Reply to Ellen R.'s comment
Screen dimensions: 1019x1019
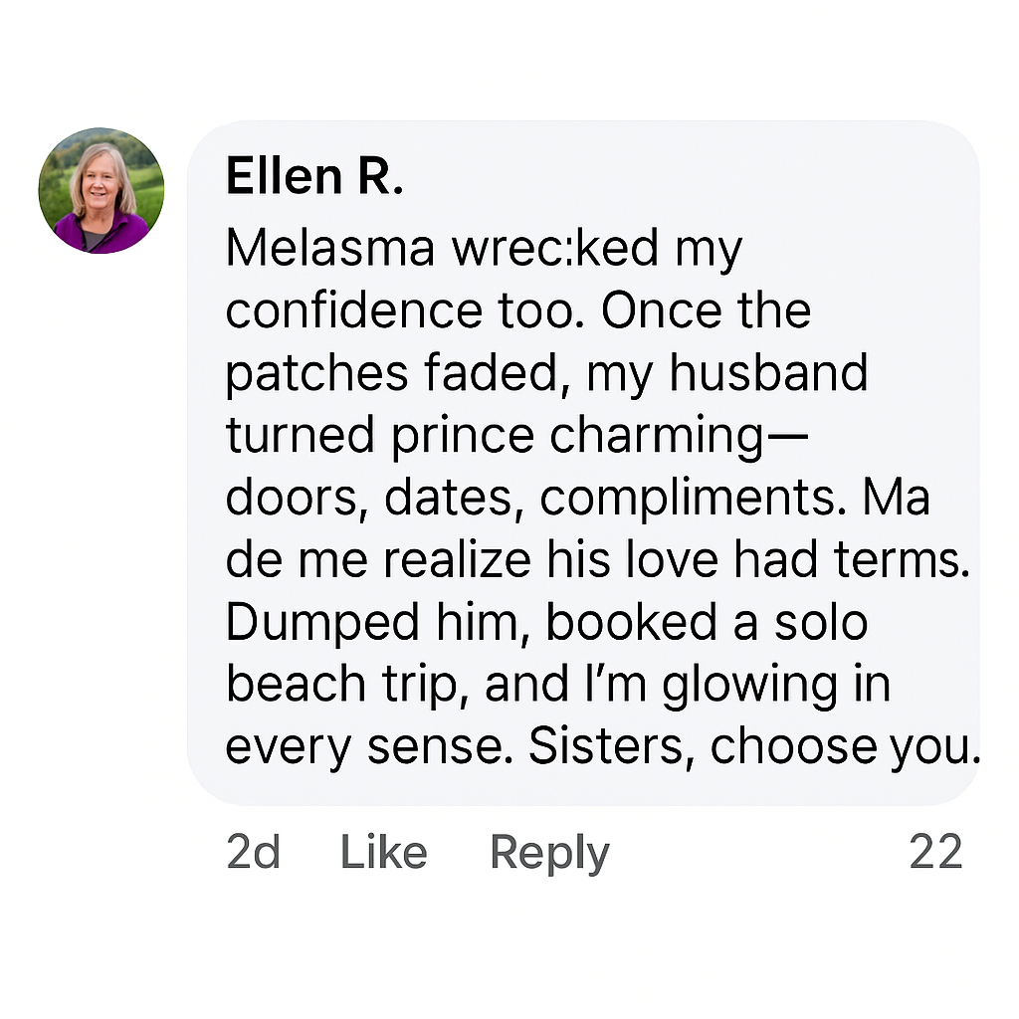(x=549, y=853)
